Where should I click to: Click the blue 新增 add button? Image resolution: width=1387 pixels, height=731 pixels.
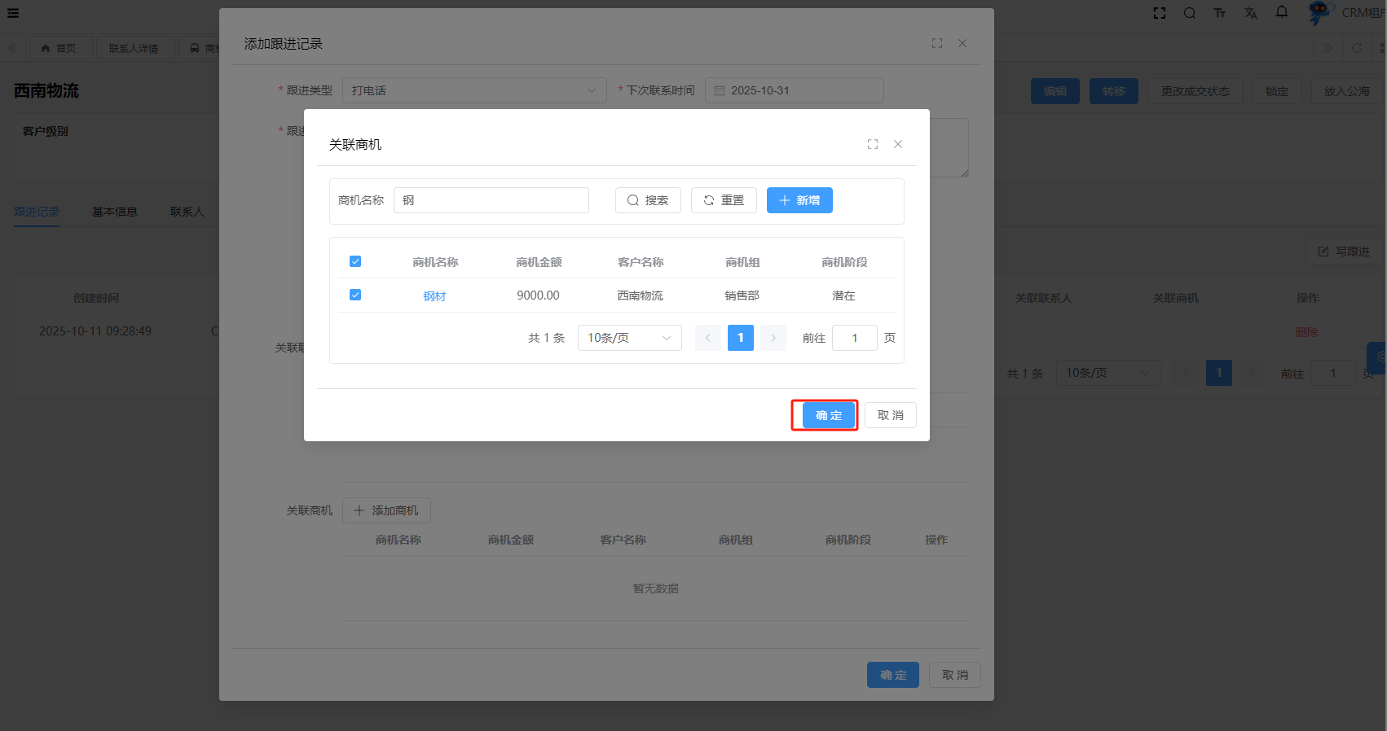click(x=799, y=200)
